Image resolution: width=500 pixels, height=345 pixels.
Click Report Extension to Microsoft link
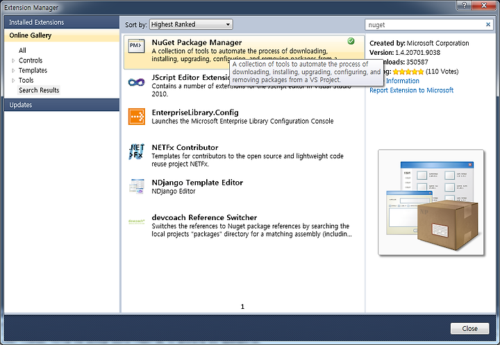pos(411,90)
